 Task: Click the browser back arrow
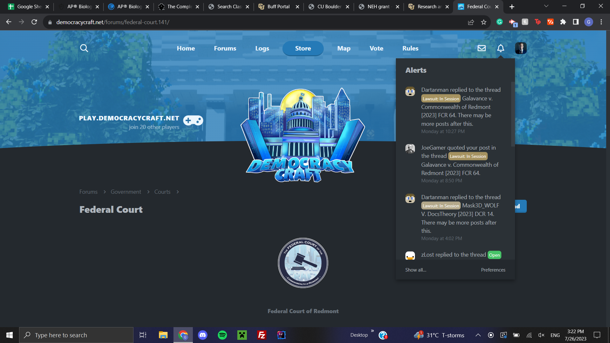[x=9, y=22]
